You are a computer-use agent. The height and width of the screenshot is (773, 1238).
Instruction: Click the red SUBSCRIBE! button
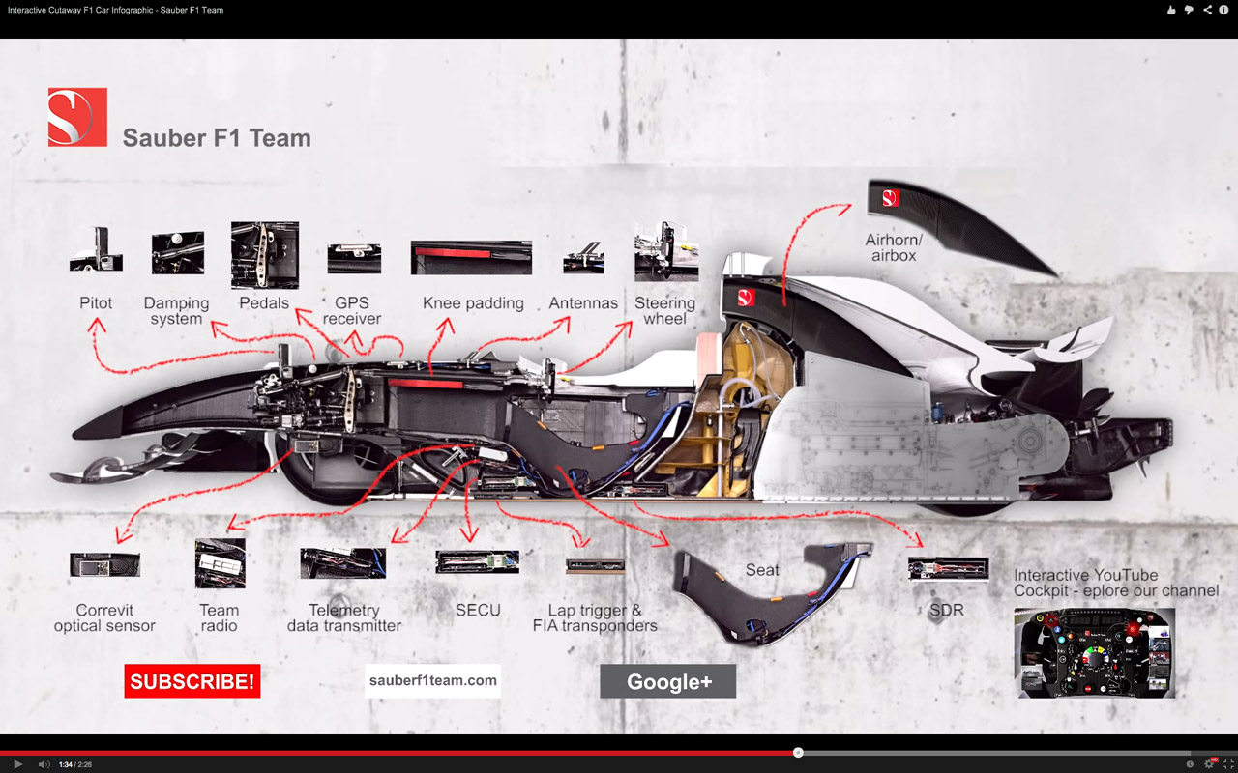click(x=192, y=681)
